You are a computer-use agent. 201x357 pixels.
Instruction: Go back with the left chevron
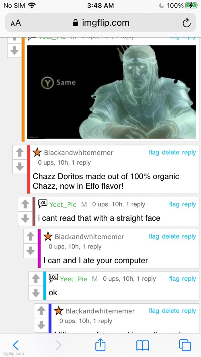[16, 345]
